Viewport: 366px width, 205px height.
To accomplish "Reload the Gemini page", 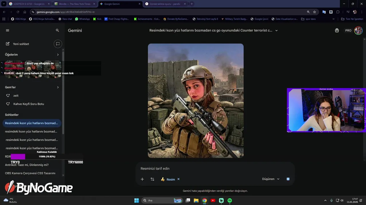I will point(18,12).
